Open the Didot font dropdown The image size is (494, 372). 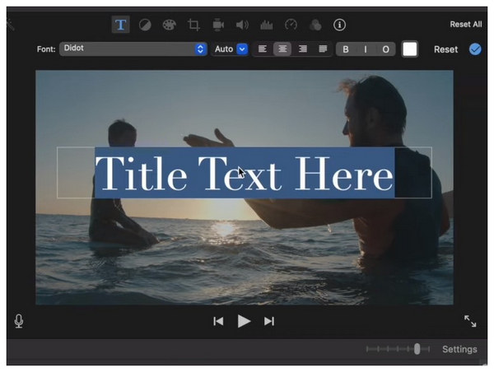[x=133, y=49]
